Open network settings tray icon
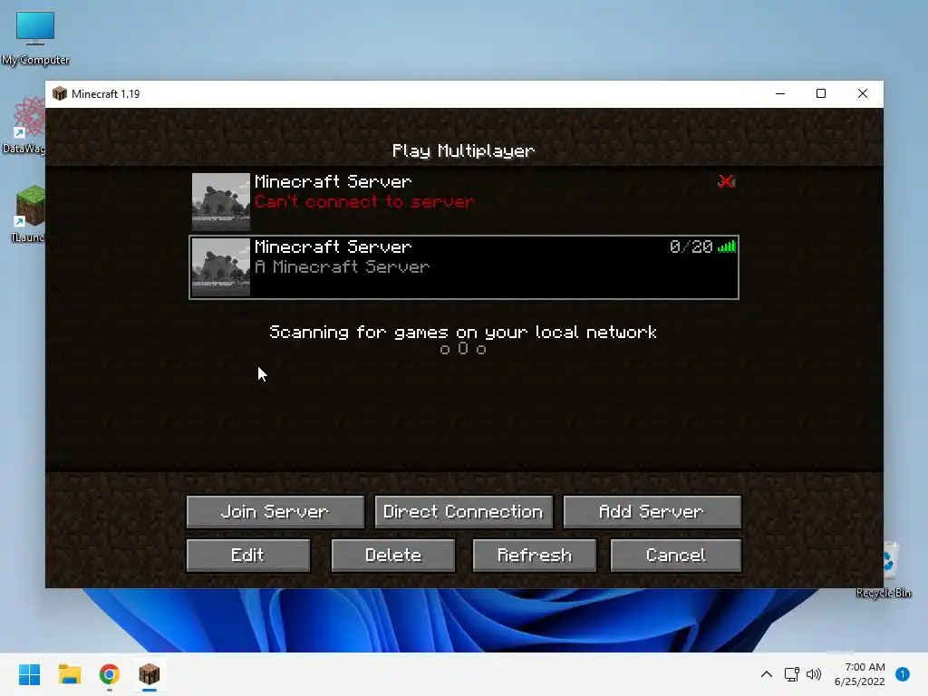This screenshot has height=696, width=928. tap(792, 674)
